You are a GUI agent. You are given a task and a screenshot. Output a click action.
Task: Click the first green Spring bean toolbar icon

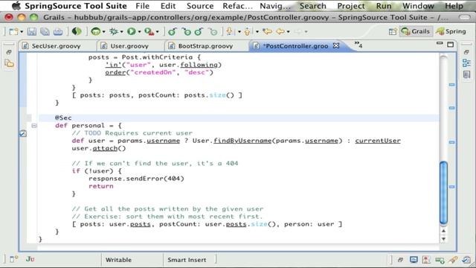tap(173, 31)
